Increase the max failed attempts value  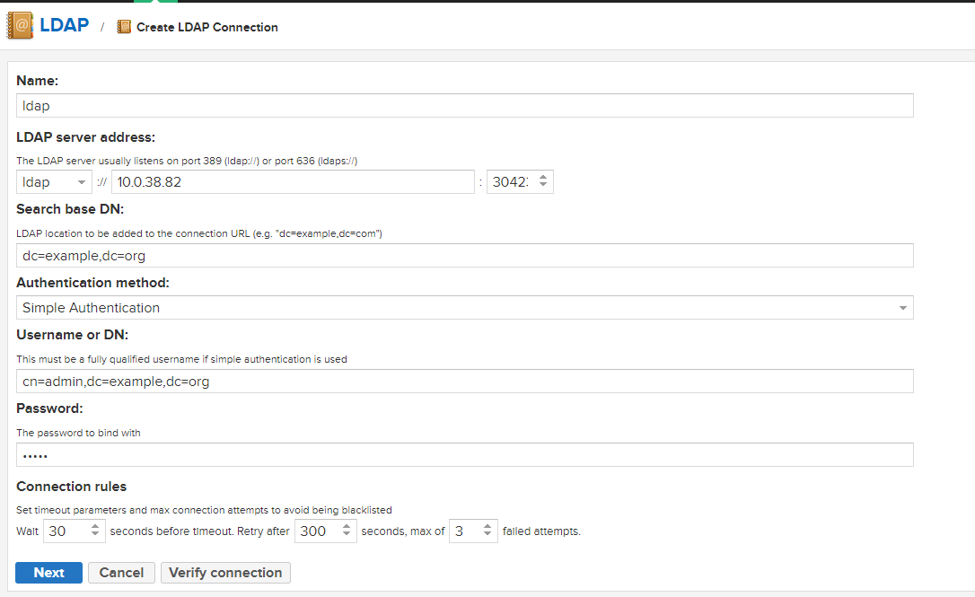(x=487, y=526)
